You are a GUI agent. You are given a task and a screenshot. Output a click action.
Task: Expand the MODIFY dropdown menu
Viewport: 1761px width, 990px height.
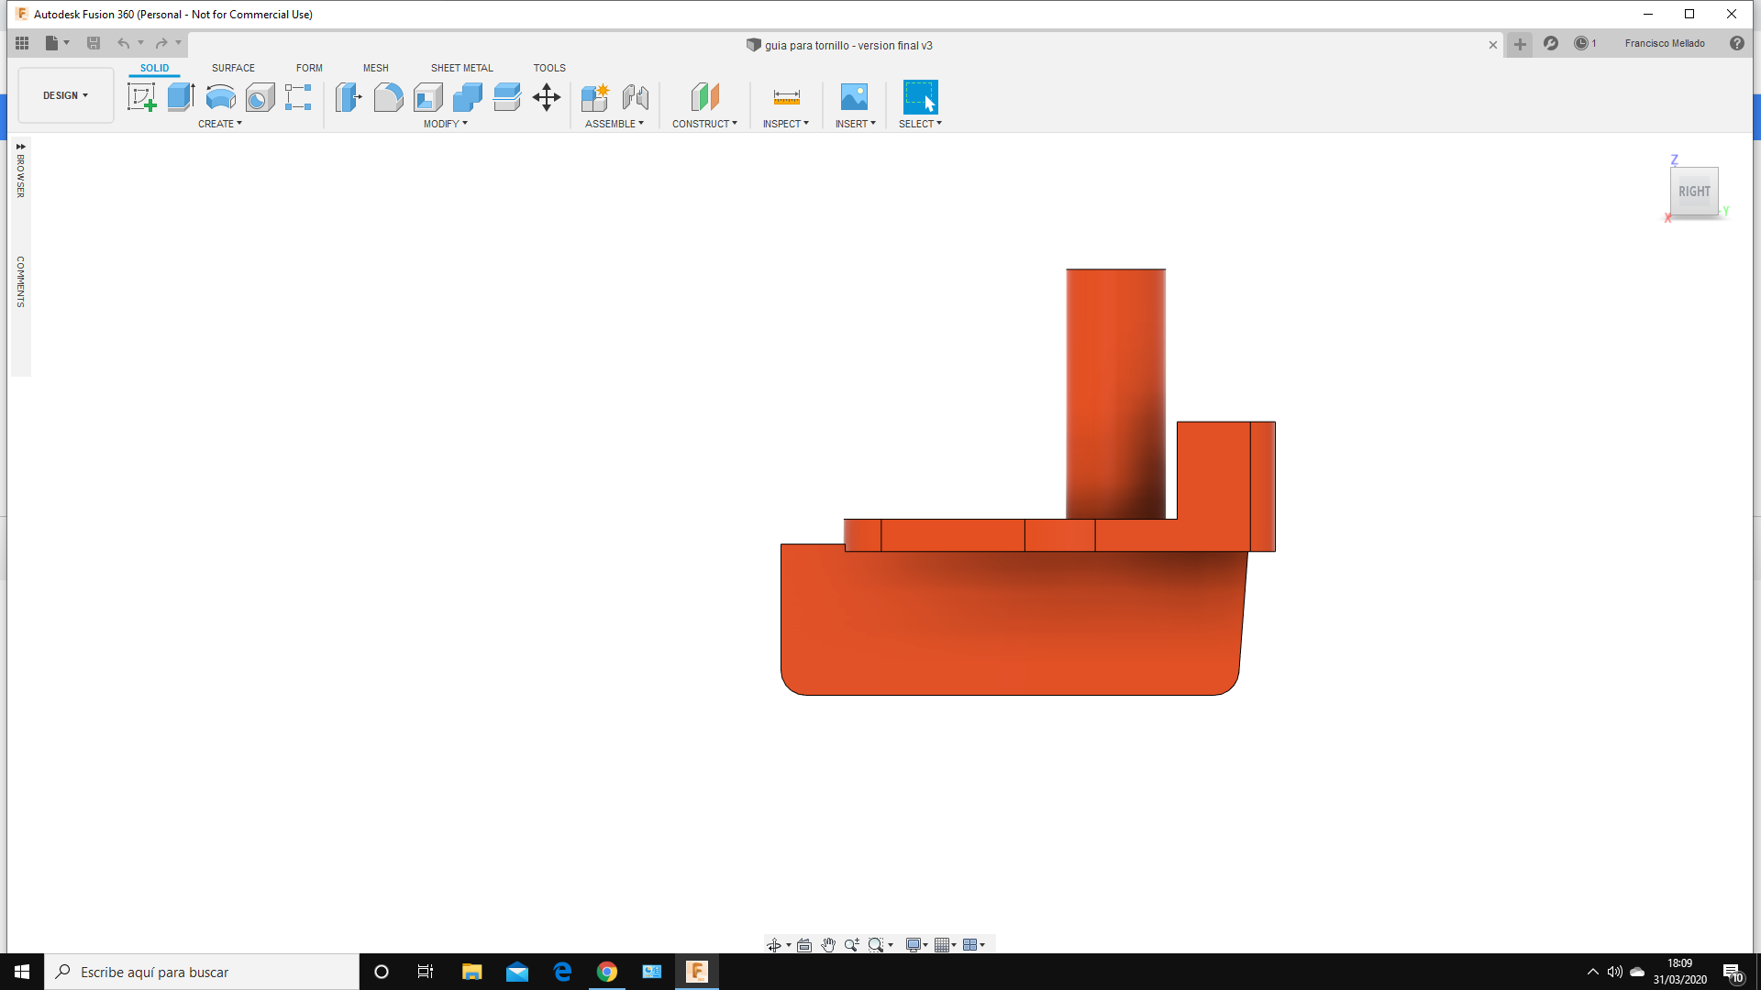tap(446, 124)
